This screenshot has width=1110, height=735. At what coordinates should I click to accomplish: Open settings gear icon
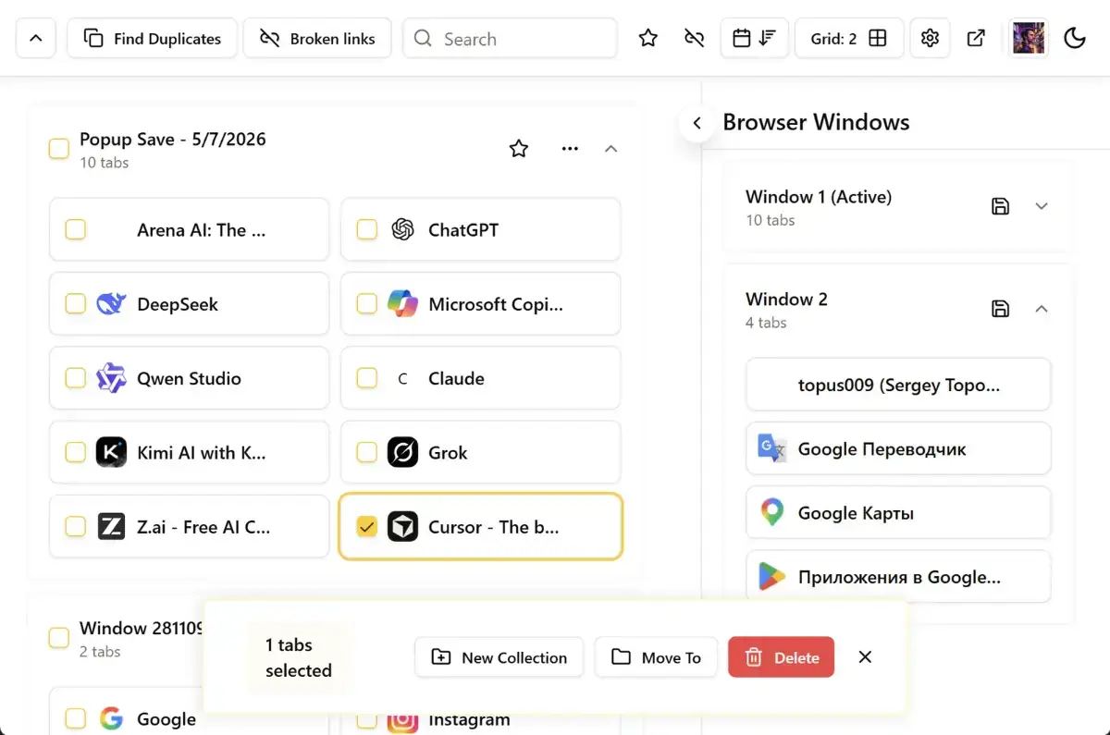tap(930, 39)
